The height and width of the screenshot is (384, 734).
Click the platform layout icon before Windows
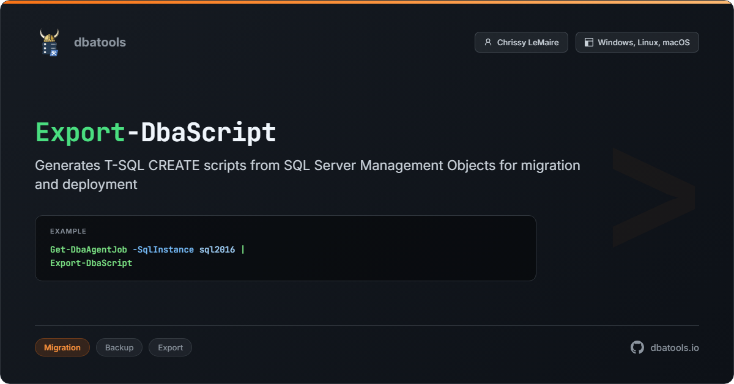[588, 42]
